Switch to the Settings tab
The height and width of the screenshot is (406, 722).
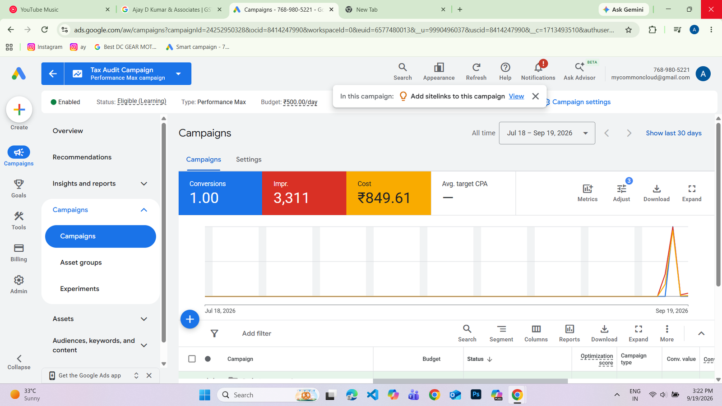[x=249, y=160]
